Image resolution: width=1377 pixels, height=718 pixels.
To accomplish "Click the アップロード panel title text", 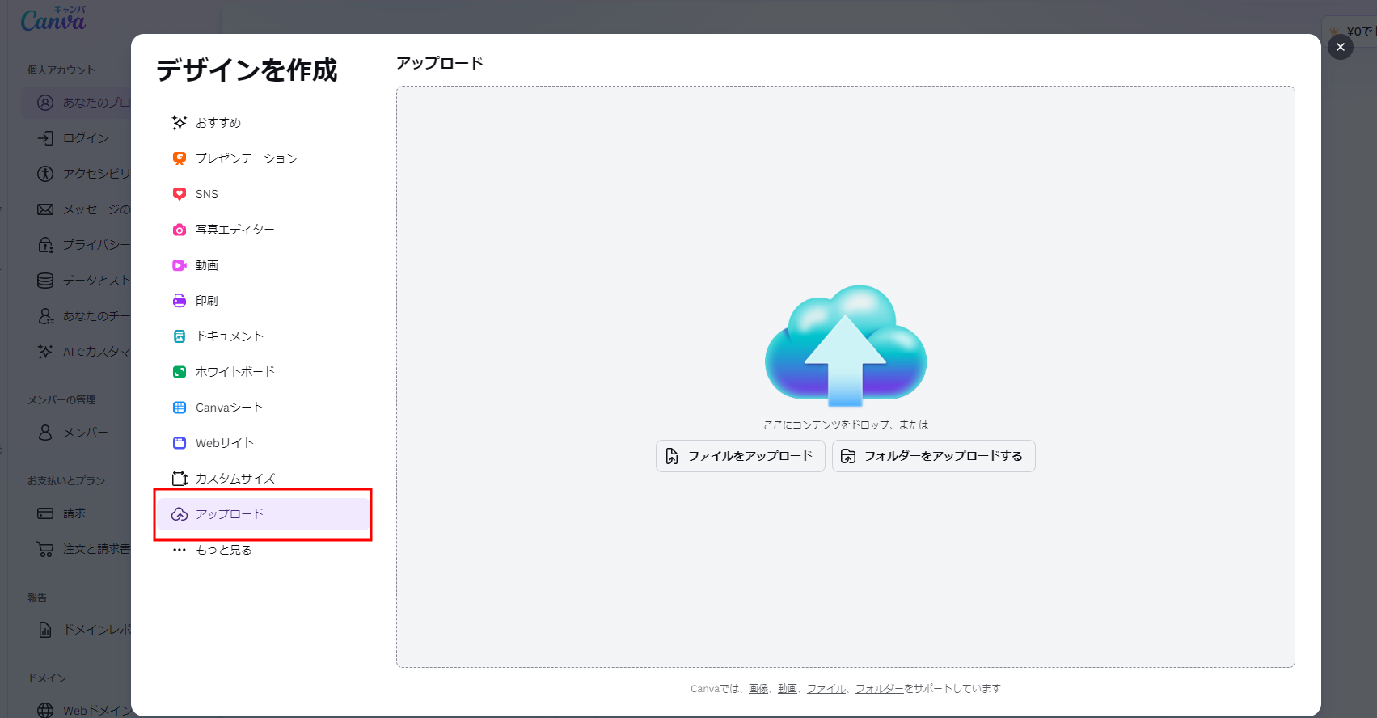I will [x=440, y=63].
